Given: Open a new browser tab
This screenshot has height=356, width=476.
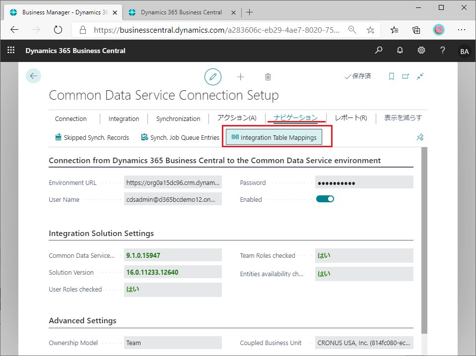Looking at the screenshot, I should 249,12.
